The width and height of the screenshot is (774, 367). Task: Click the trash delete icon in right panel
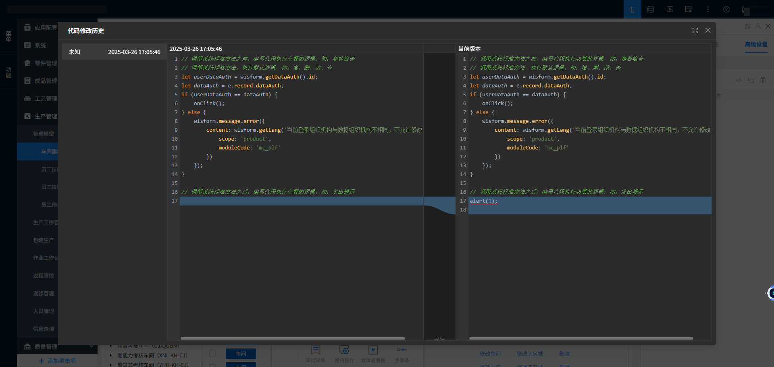tap(763, 80)
